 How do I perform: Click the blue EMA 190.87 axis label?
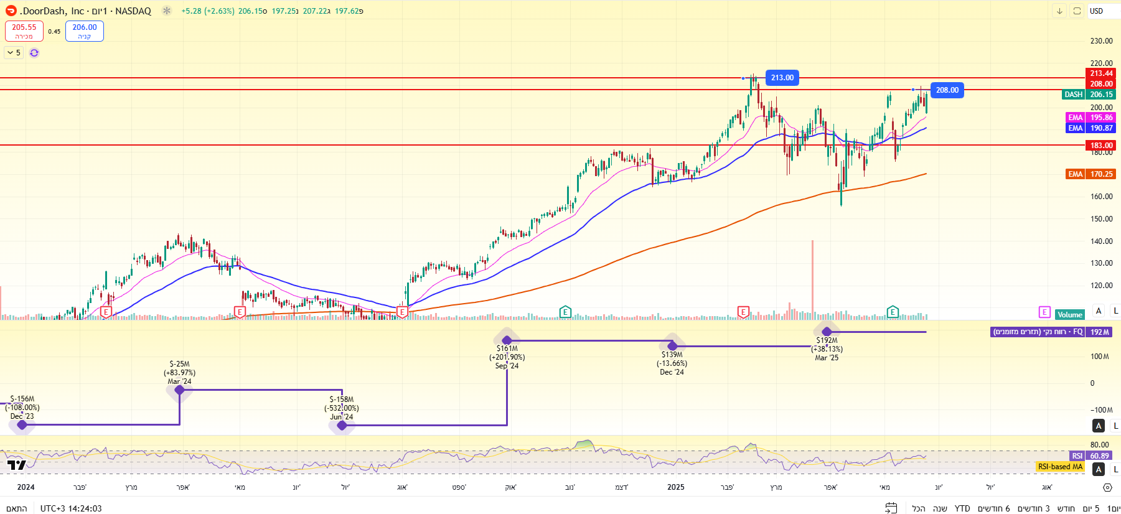[1102, 128]
